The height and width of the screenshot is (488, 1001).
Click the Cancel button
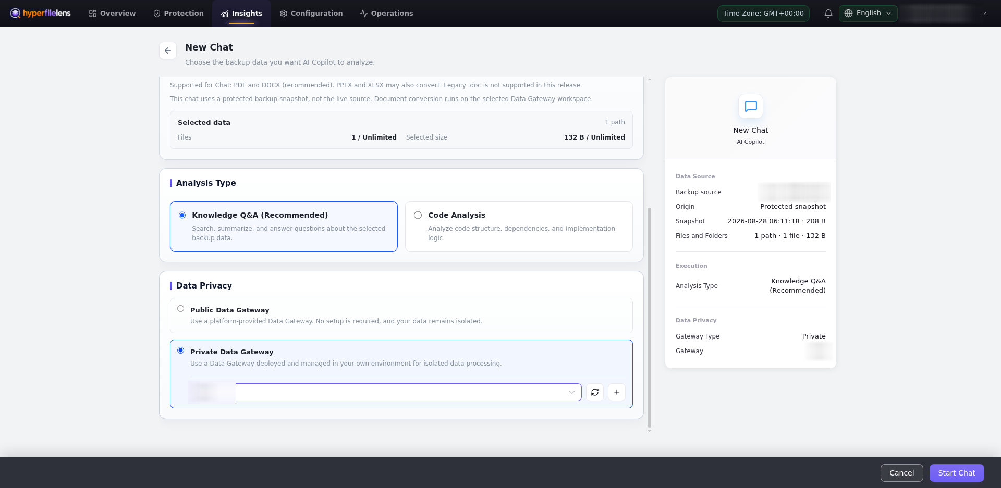click(902, 473)
